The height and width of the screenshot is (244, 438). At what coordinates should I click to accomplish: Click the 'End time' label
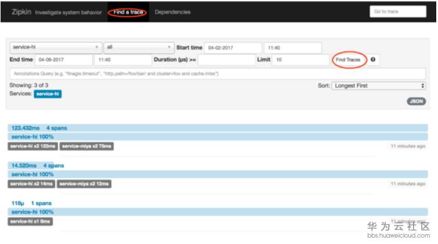[21, 59]
